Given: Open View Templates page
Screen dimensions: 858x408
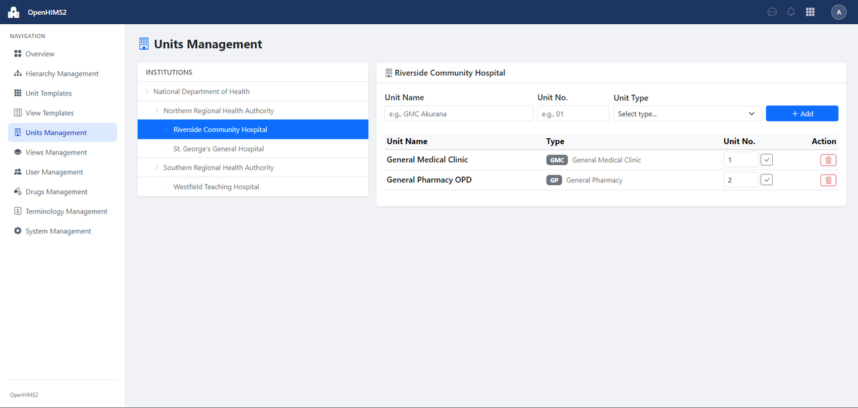Looking at the screenshot, I should coord(62,113).
